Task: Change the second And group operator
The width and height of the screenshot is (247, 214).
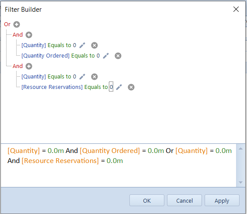Action: point(17,66)
